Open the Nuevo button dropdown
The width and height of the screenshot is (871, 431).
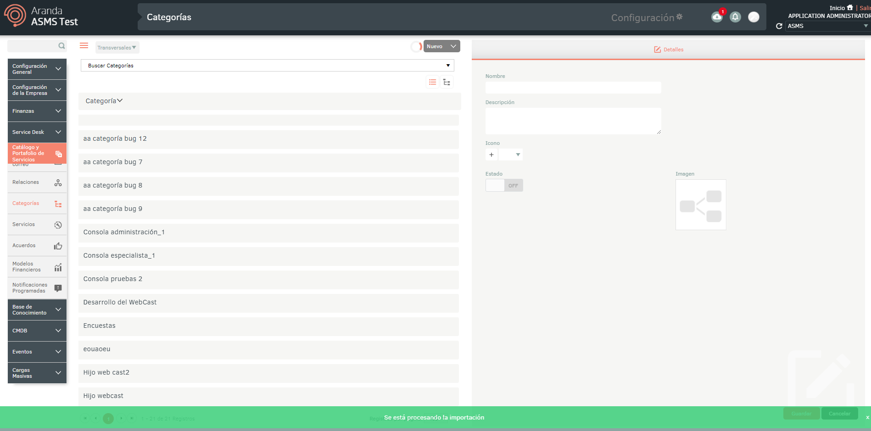(441, 46)
